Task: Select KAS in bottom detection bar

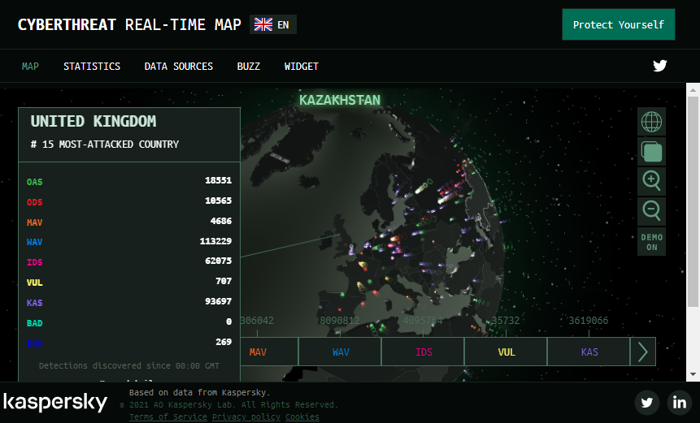Action: [x=589, y=352]
